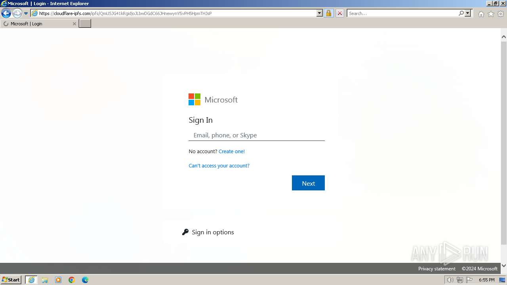Launch Google Chrome from taskbar
This screenshot has width=507, height=285.
point(72,280)
